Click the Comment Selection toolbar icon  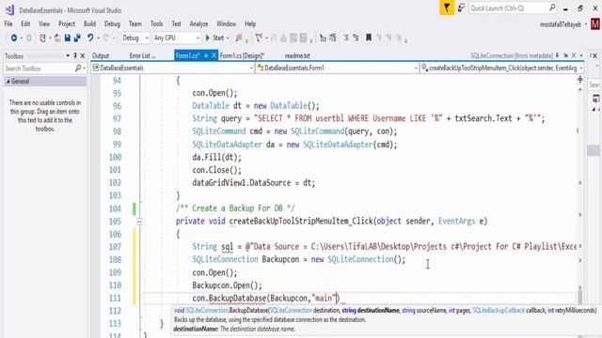346,38
